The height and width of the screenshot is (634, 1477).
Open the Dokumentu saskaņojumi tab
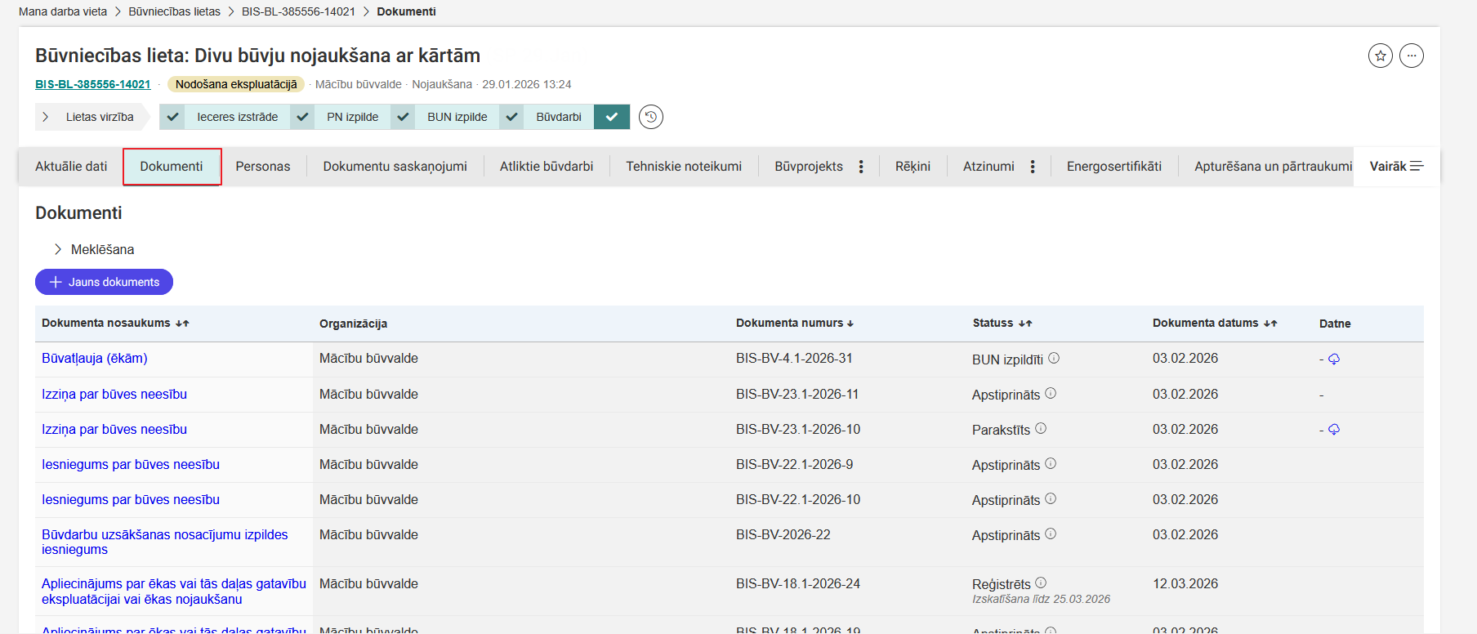point(395,167)
